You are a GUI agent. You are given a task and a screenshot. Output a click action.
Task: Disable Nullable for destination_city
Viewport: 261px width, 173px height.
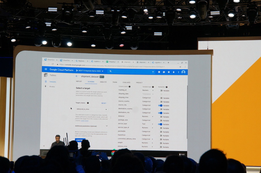[160, 113]
